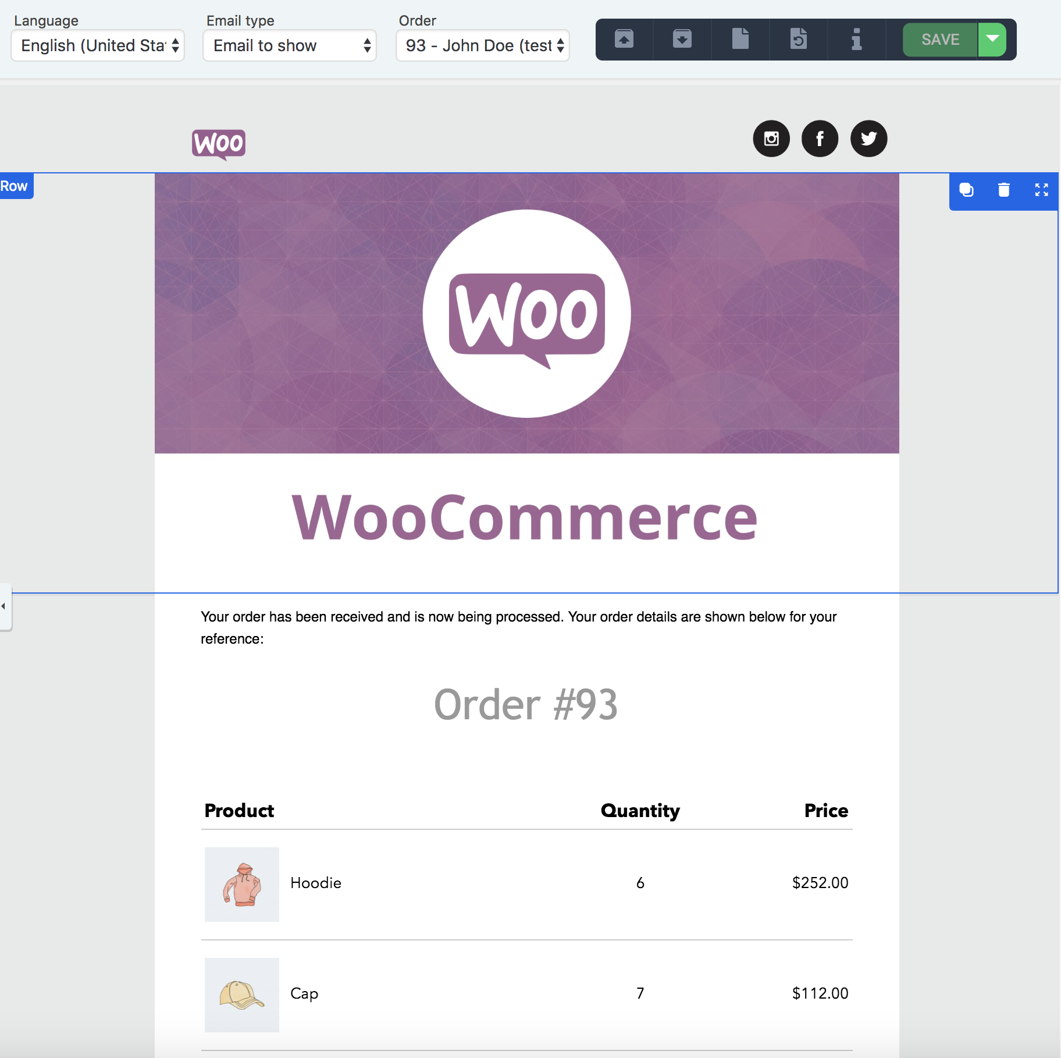Click the Cap product thumbnail
This screenshot has height=1058, width=1061.
coord(242,995)
